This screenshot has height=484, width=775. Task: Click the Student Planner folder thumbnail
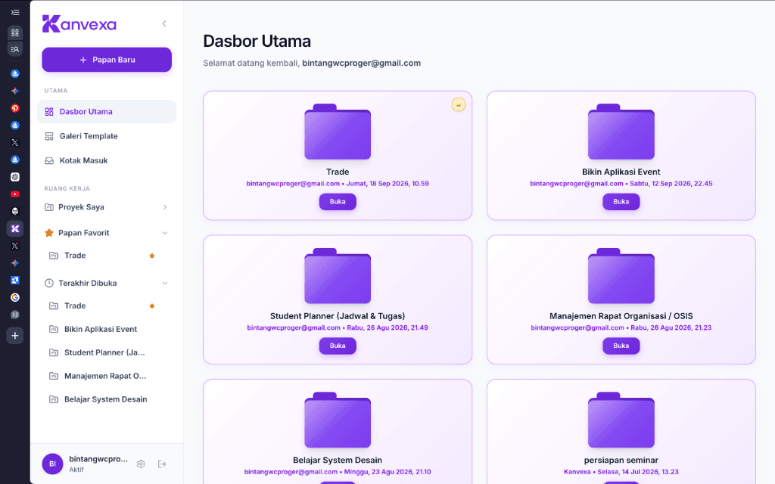tap(338, 276)
